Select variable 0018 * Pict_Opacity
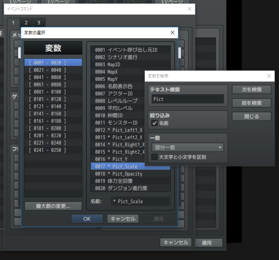This screenshot has width=279, height=260. coord(130,174)
